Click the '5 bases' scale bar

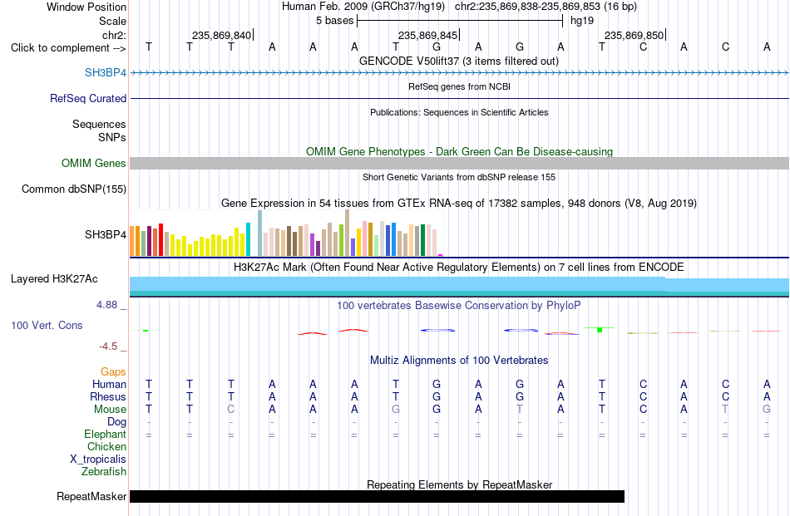tap(460, 21)
